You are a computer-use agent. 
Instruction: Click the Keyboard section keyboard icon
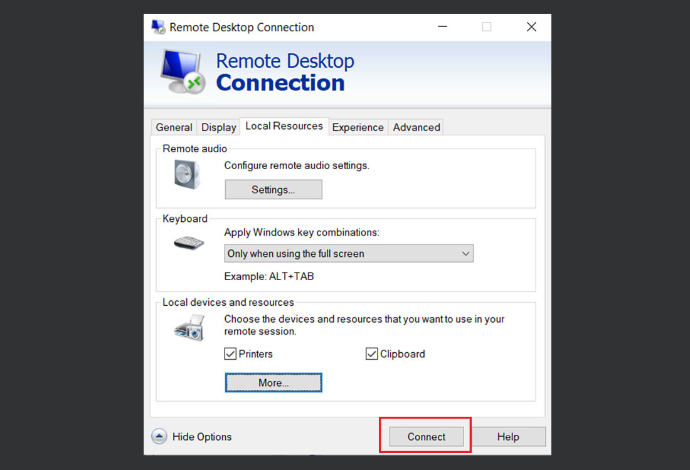pyautogui.click(x=189, y=243)
